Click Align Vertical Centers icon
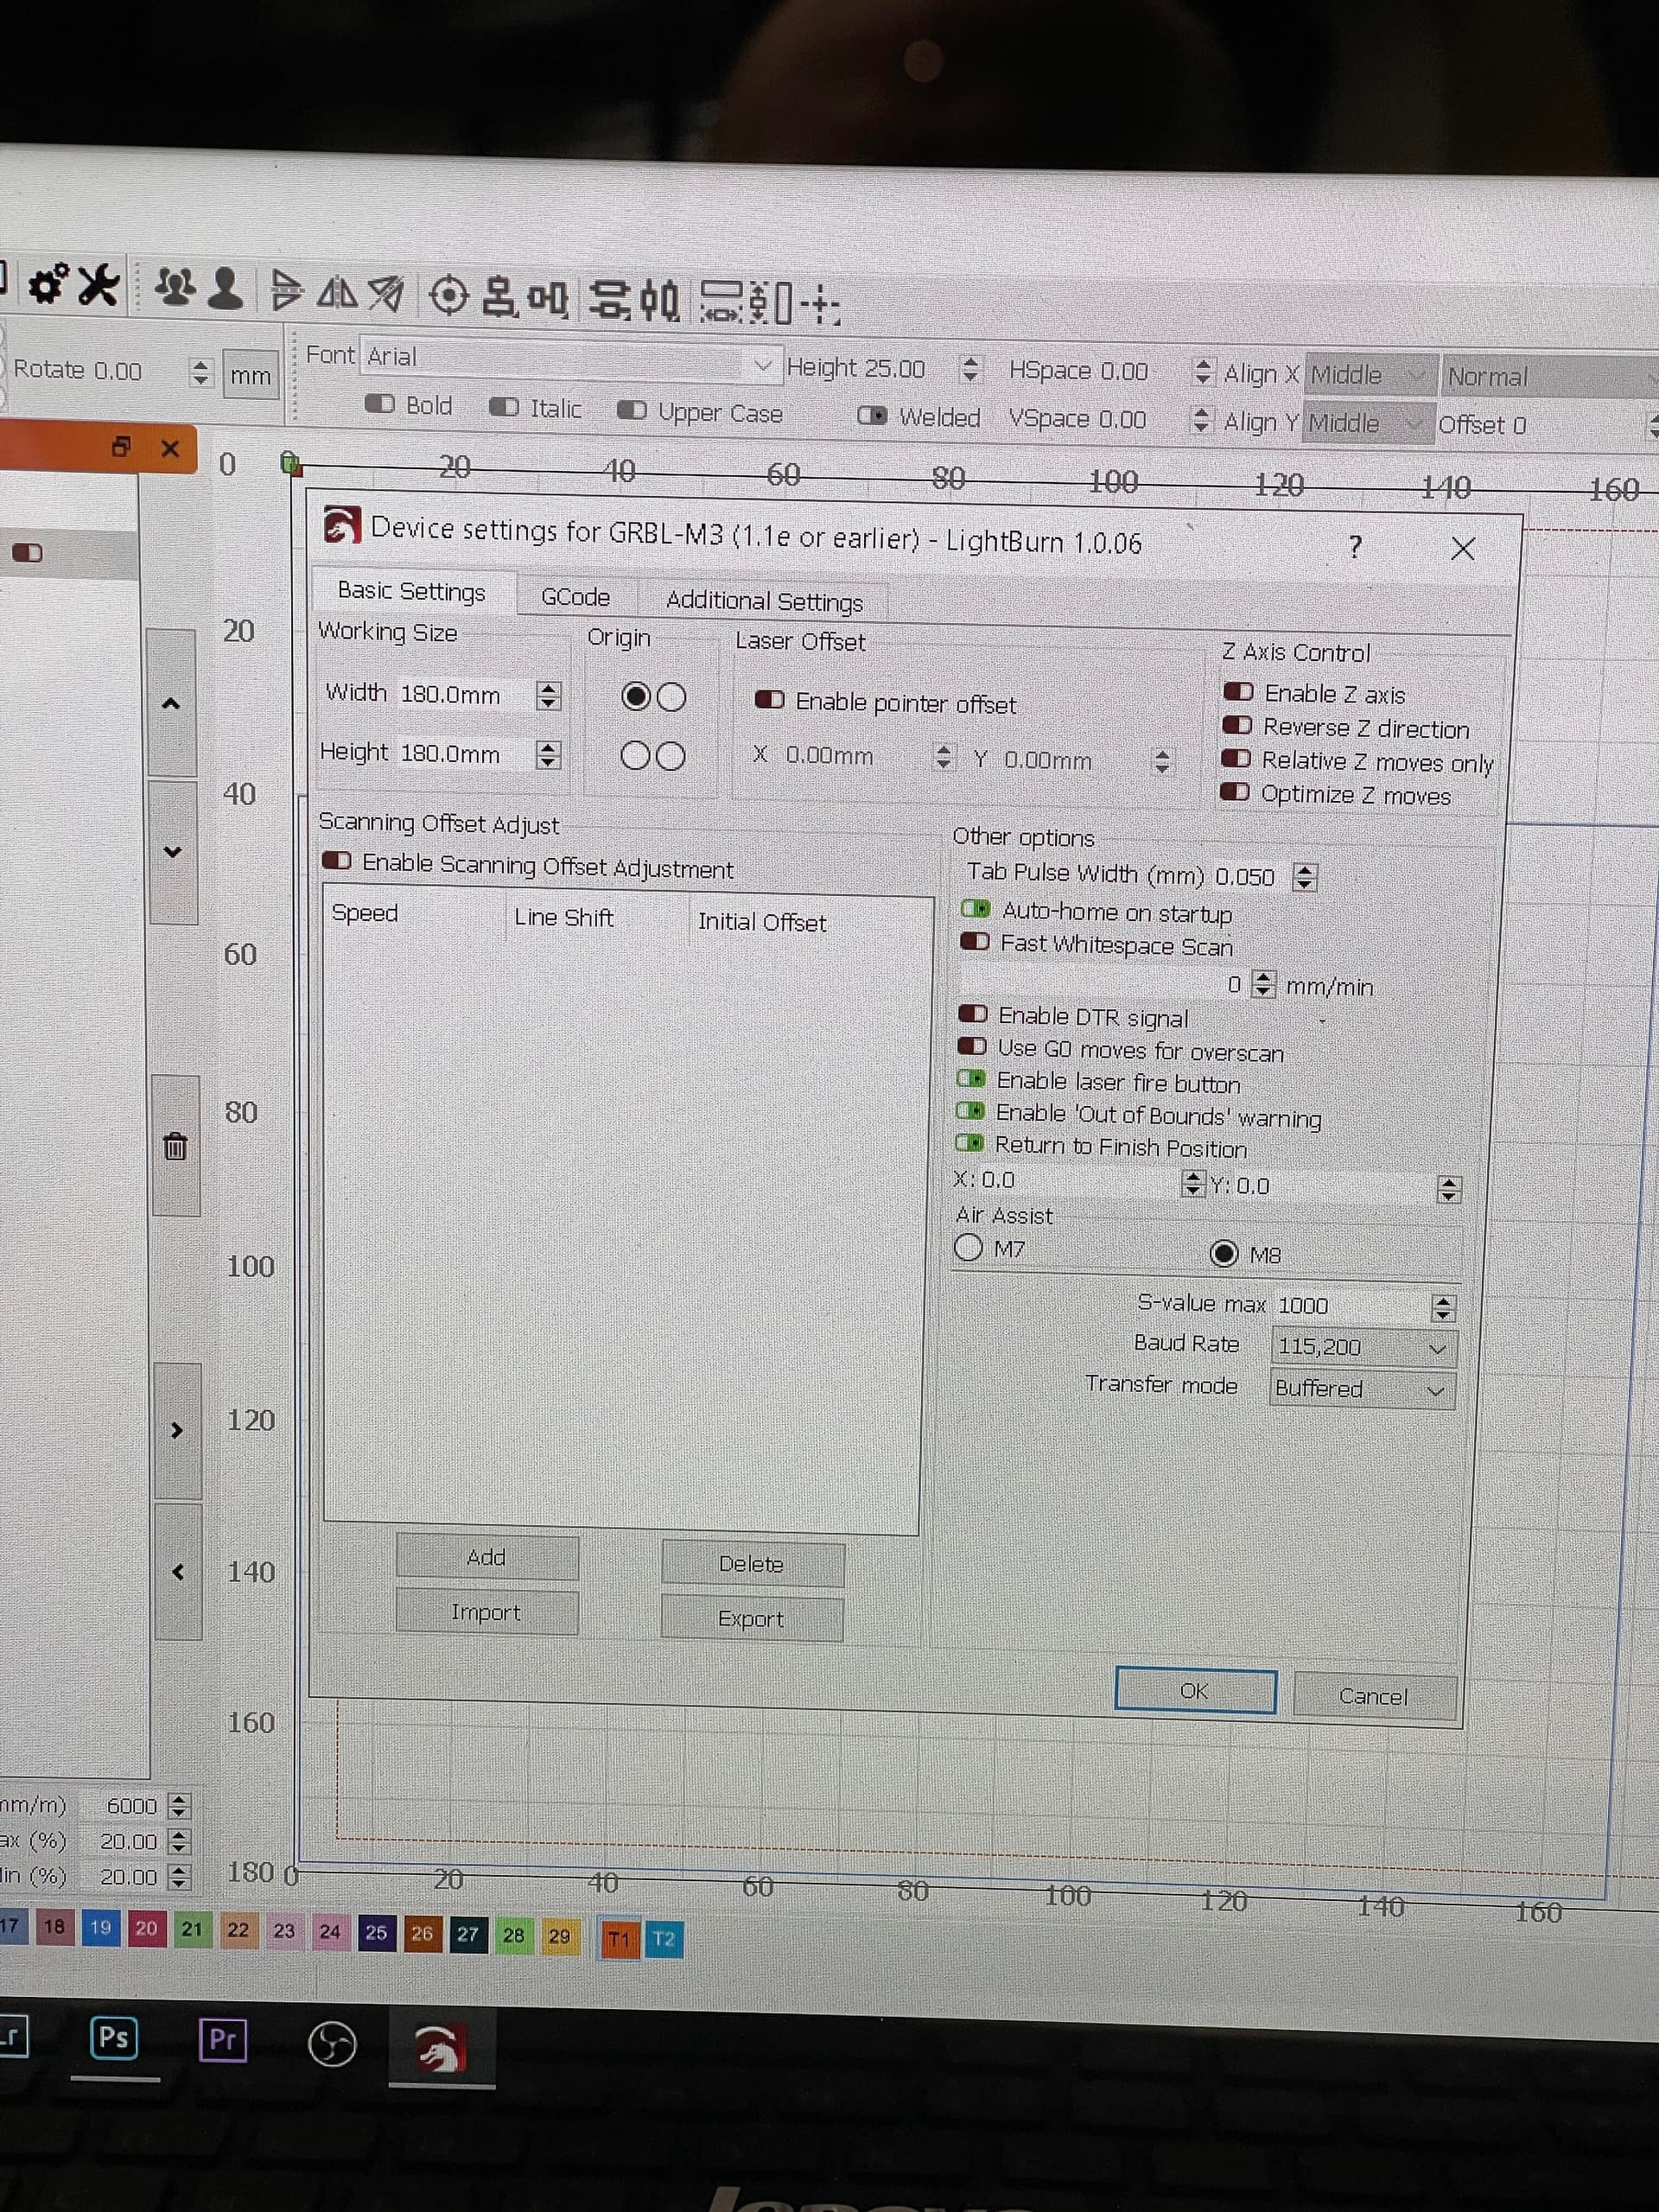1659x2212 pixels. pyautogui.click(x=659, y=301)
